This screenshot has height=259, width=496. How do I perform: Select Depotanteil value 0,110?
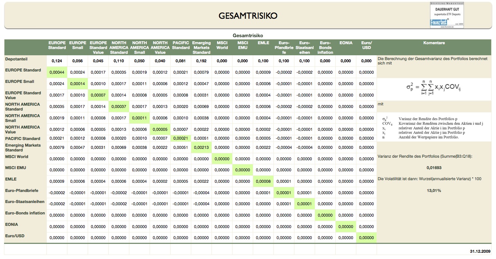[119, 61]
